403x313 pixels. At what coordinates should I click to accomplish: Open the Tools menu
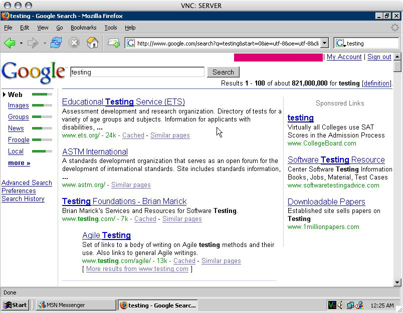(110, 27)
